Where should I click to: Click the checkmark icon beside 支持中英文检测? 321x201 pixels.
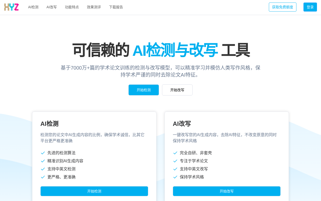[43, 169]
